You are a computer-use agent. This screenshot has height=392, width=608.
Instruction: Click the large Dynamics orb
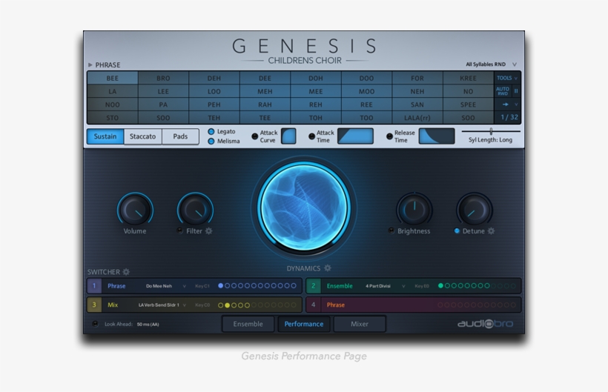(x=305, y=207)
